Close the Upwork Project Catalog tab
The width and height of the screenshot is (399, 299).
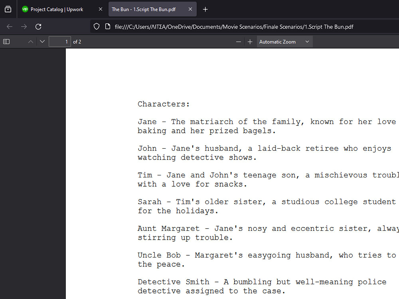pos(100,9)
